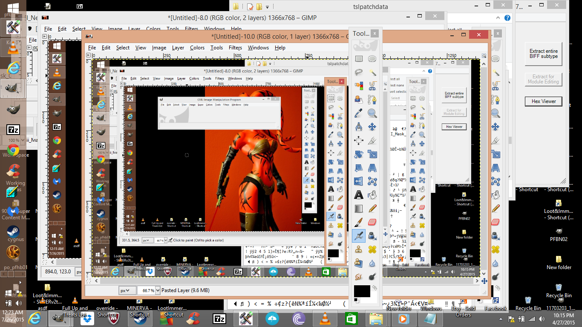Viewport: 582px width, 327px height.
Task: Select the Crop tool in main Toolbox
Action: pos(372,141)
